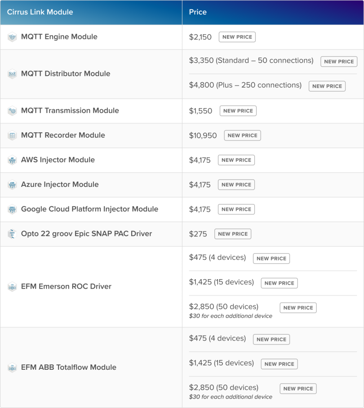Screen dimensions: 364x408
Task: Click Emerson ROC "$1,425 (15 devices)" price
Action: (222, 282)
